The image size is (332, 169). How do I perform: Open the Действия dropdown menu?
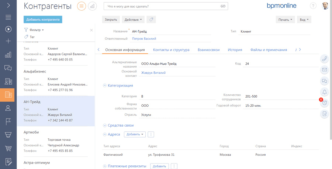point(133,20)
